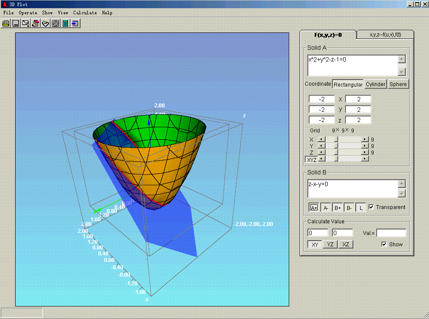429x319 pixels.
Task: Click the X grid slider thumb
Action: click(x=336, y=139)
